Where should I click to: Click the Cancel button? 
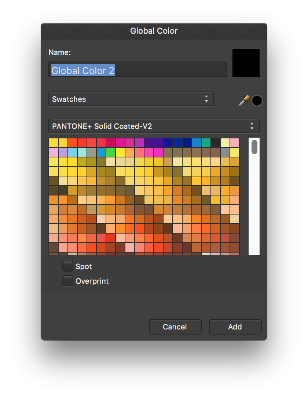pyautogui.click(x=175, y=327)
